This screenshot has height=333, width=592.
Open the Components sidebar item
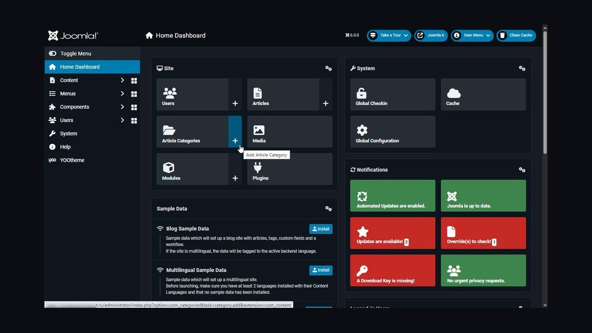click(74, 107)
